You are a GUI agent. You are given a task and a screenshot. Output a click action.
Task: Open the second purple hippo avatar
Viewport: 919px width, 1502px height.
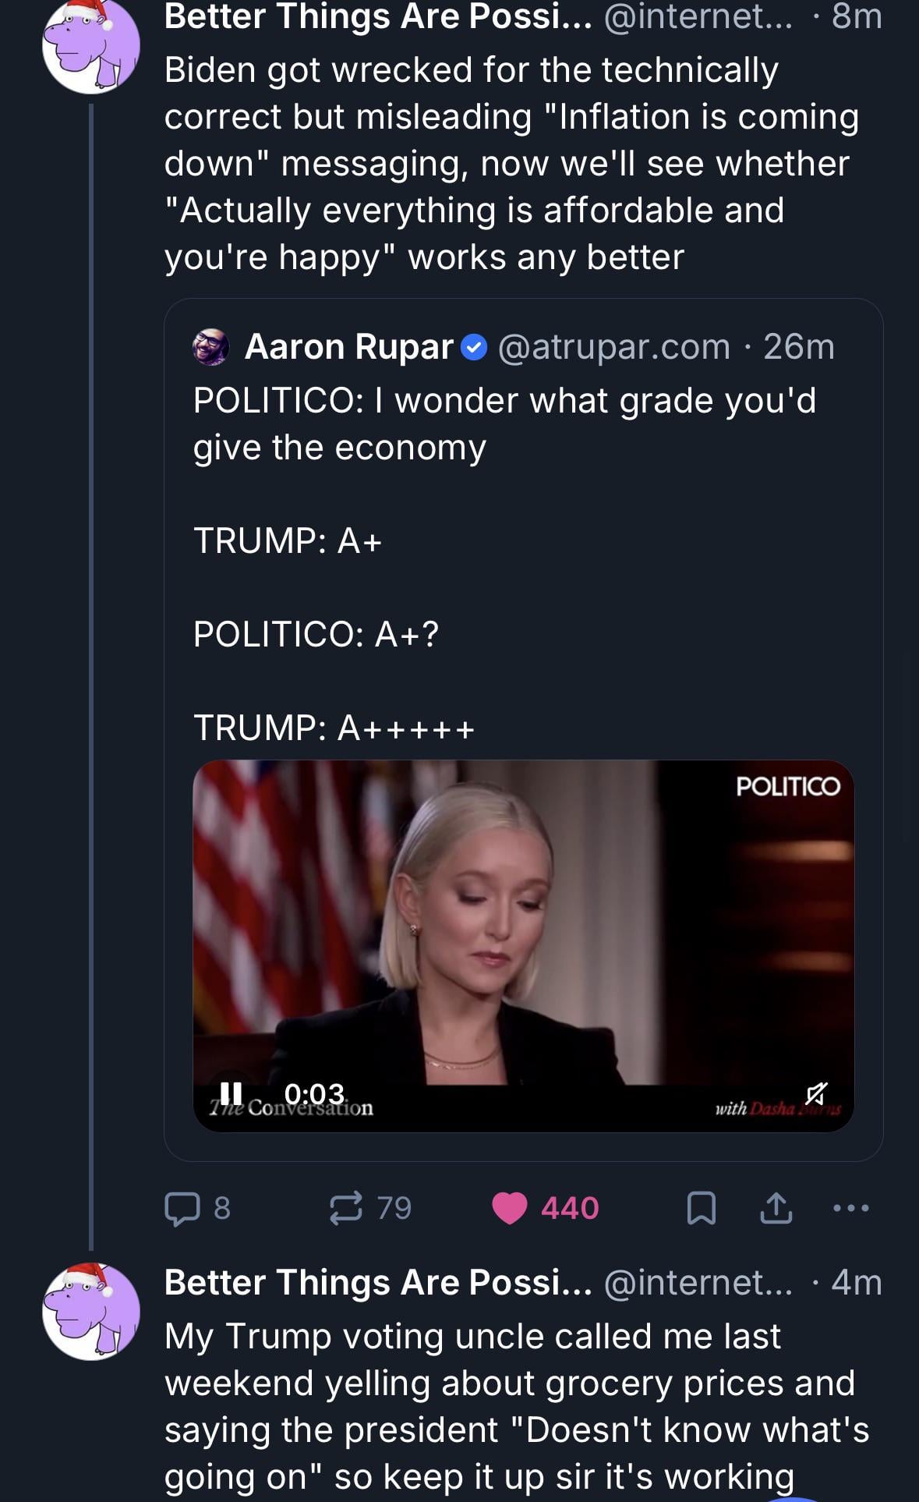[x=91, y=1312]
